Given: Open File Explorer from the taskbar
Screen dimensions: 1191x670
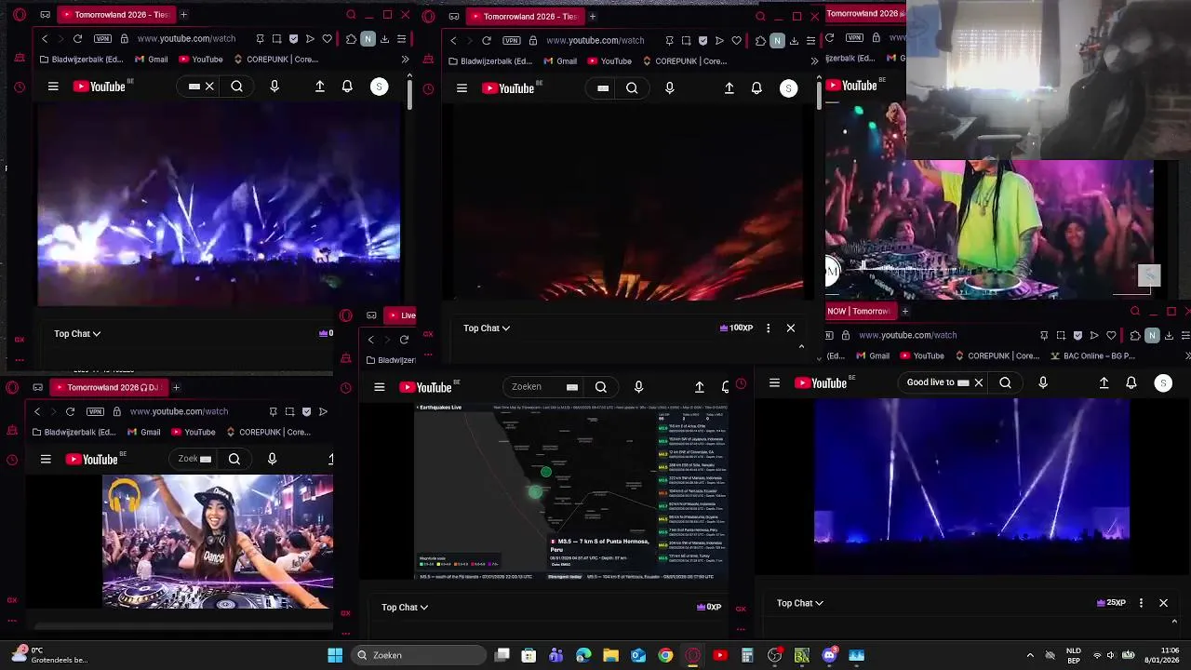Looking at the screenshot, I should tap(610, 655).
